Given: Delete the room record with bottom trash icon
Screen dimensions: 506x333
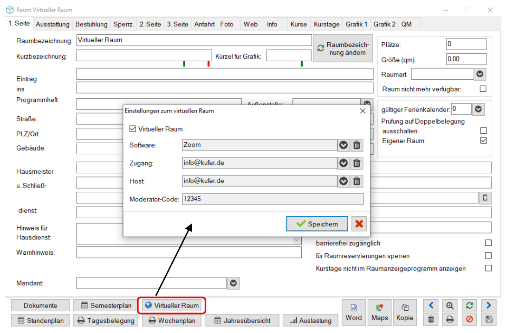Looking at the screenshot, I should tap(431, 319).
